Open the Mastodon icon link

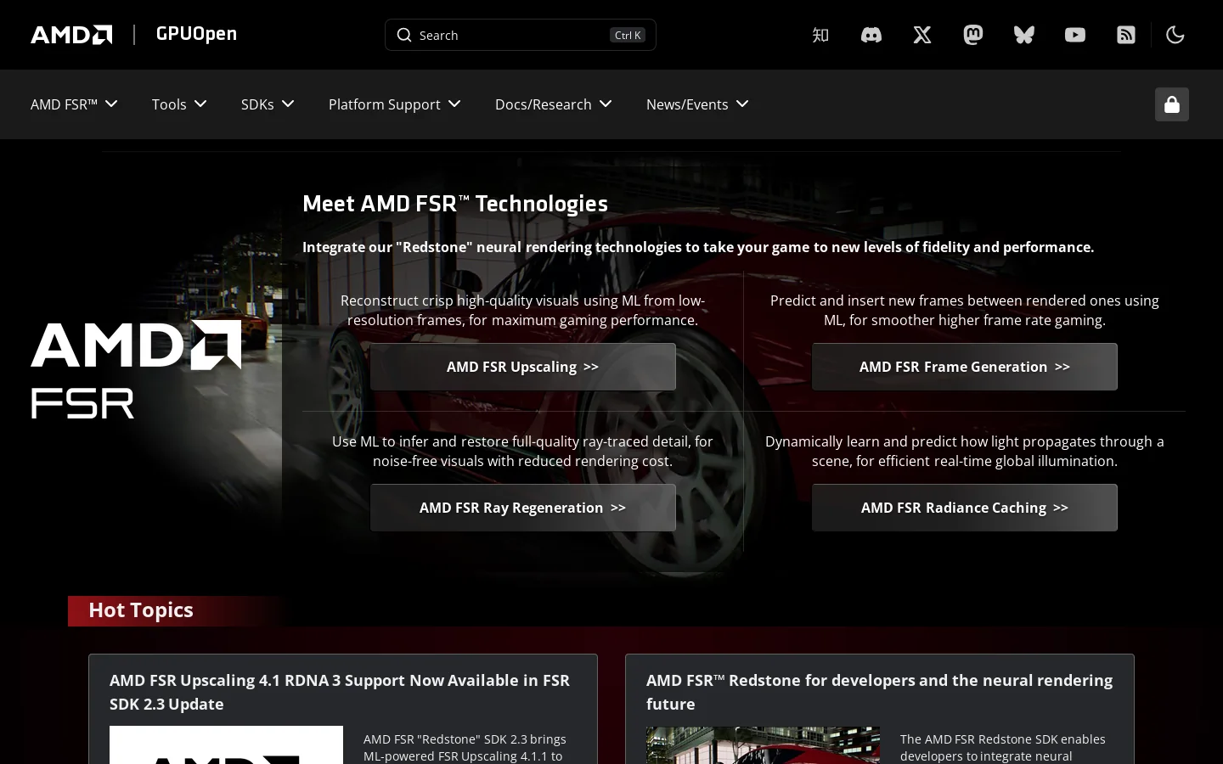[x=973, y=35]
